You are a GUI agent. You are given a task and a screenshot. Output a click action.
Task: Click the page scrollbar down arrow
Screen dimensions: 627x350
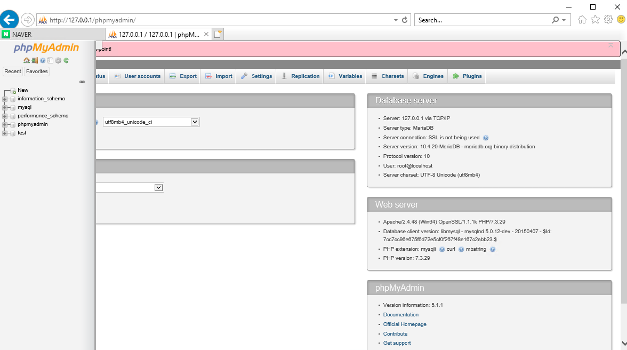pos(624,343)
